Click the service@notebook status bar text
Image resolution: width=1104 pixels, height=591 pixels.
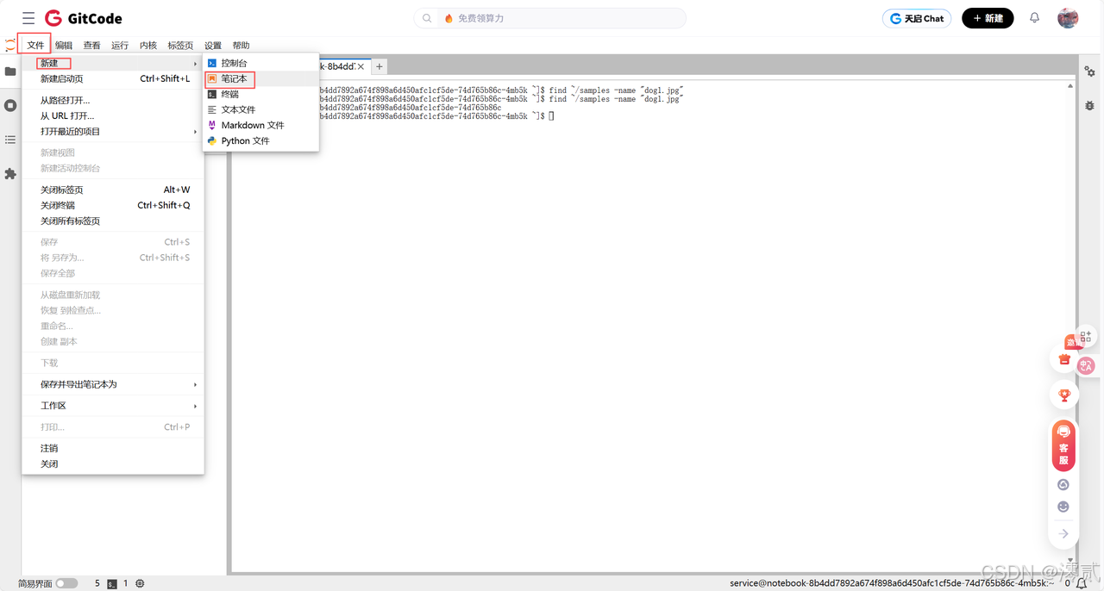[894, 583]
